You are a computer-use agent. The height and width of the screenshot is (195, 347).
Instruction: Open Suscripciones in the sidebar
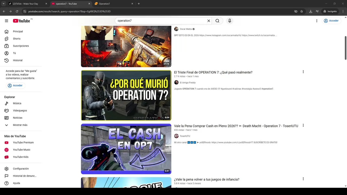click(x=21, y=46)
